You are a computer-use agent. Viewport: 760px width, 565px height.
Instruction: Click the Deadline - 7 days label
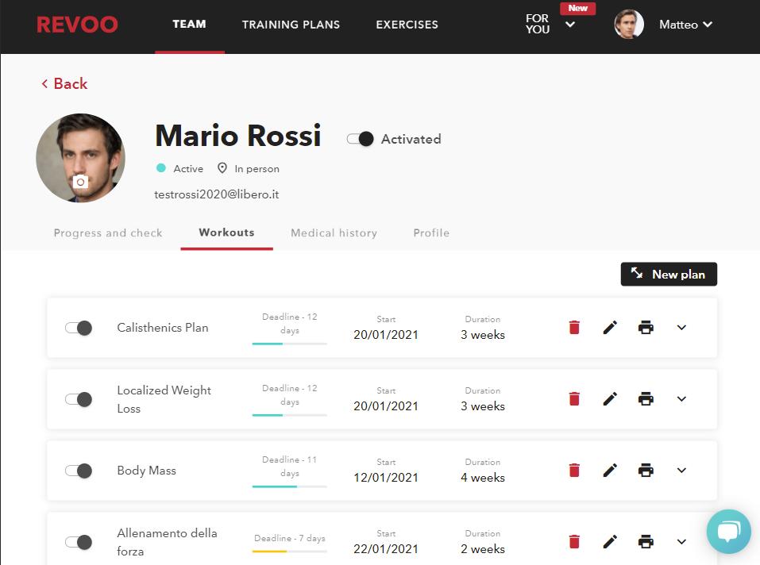(289, 538)
